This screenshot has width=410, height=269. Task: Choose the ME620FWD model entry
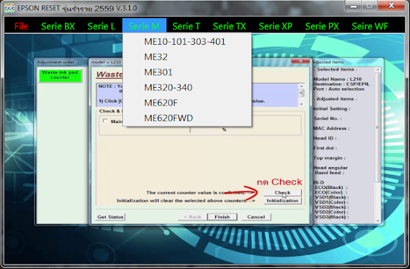pos(187,118)
